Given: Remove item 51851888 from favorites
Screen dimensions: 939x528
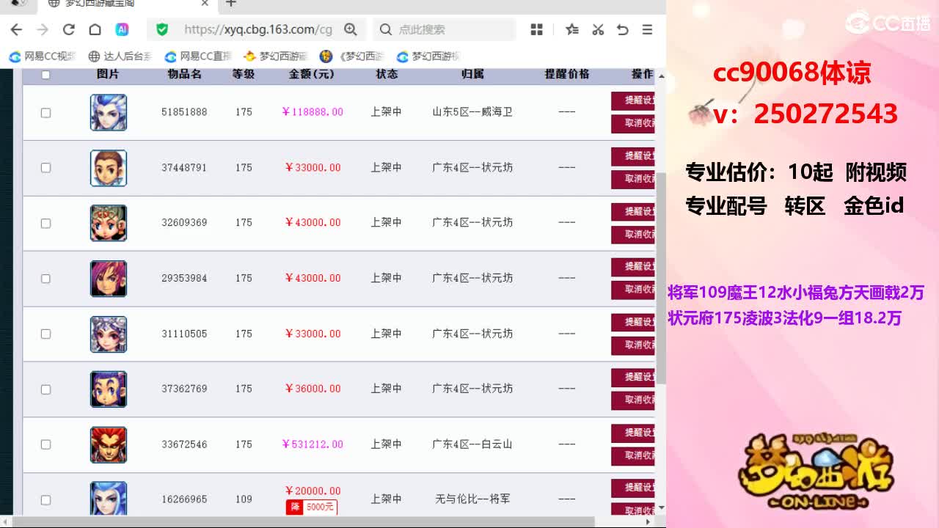Looking at the screenshot, I should [x=632, y=123].
